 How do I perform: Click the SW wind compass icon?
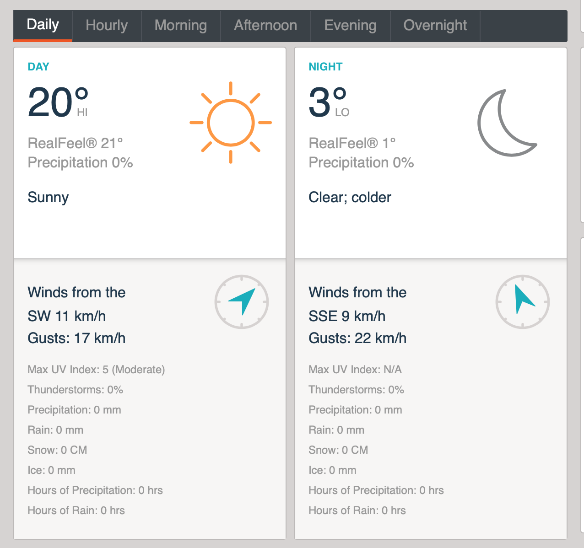click(242, 302)
